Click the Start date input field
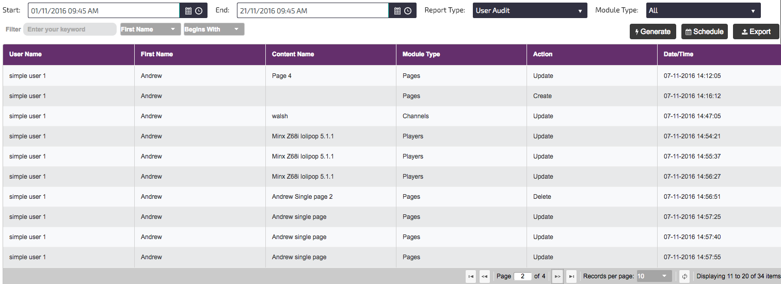Screen dimensions: 781x284 104,10
